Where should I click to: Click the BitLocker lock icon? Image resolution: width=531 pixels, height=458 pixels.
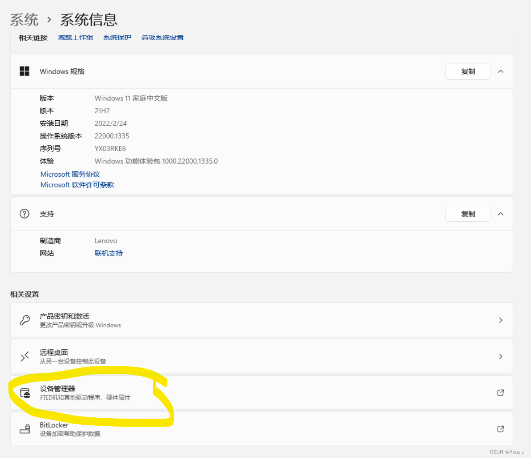tap(25, 429)
